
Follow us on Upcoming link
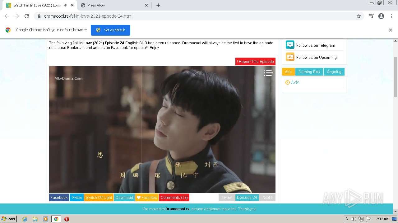click(x=316, y=57)
